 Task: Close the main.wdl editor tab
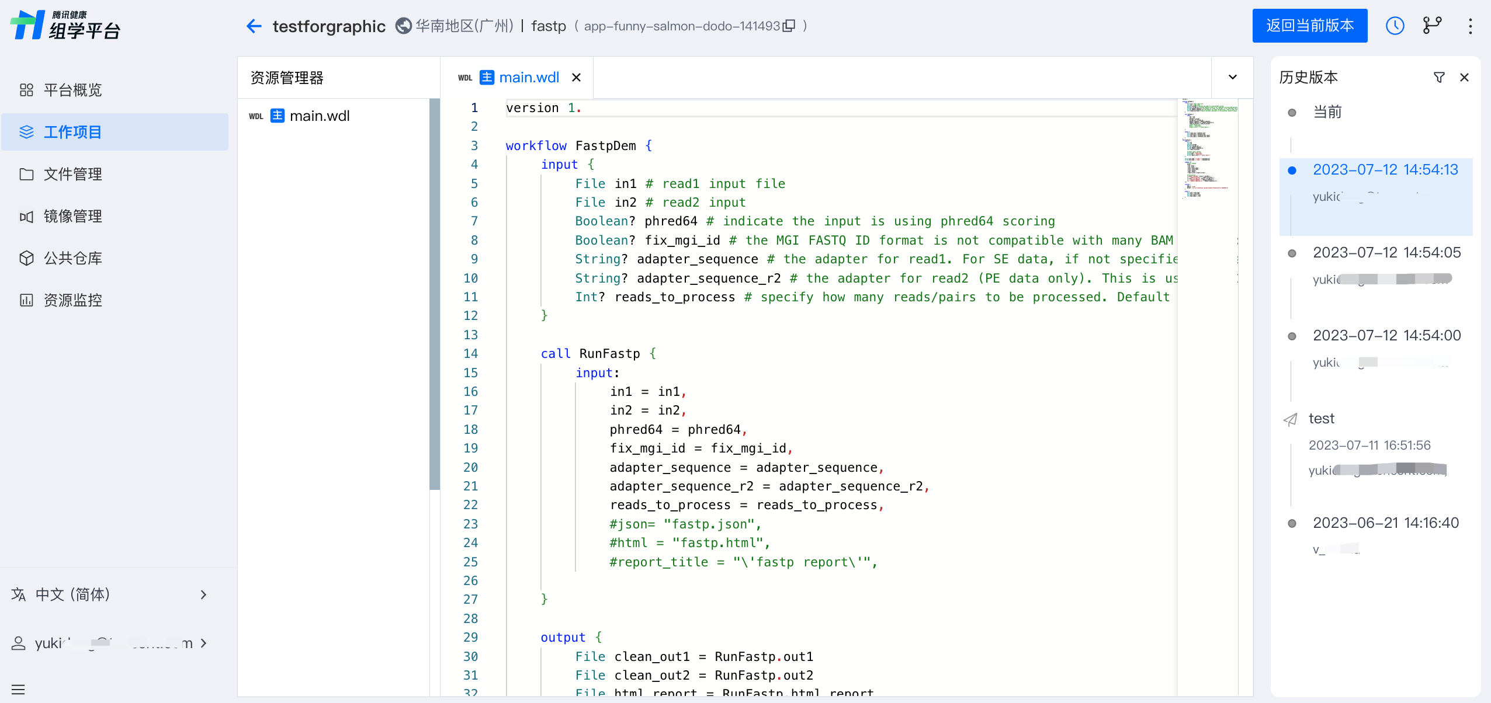click(576, 77)
